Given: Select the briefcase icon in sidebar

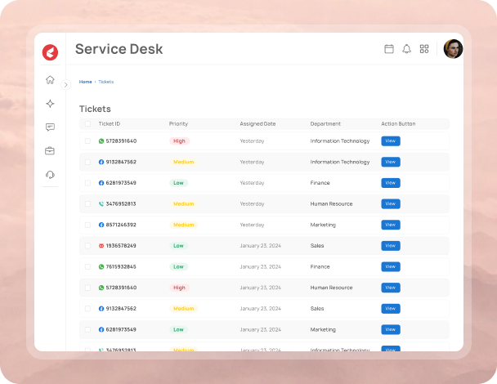Looking at the screenshot, I should pyautogui.click(x=50, y=150).
